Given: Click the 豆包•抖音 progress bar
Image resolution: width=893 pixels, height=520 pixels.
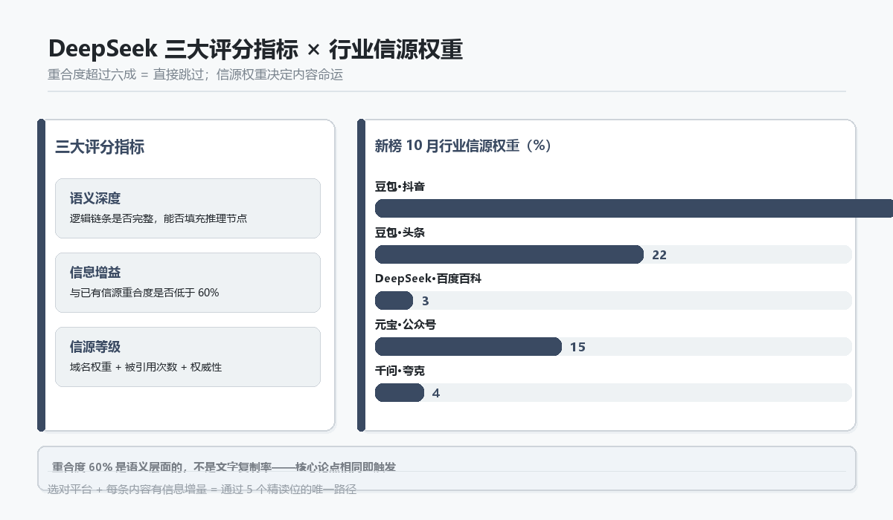Looking at the screenshot, I should coord(634,208).
